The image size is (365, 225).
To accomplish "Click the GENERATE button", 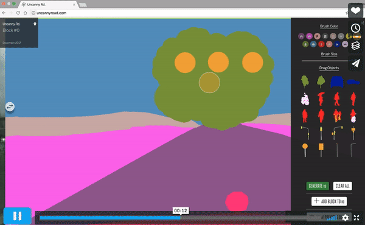I will [318, 186].
